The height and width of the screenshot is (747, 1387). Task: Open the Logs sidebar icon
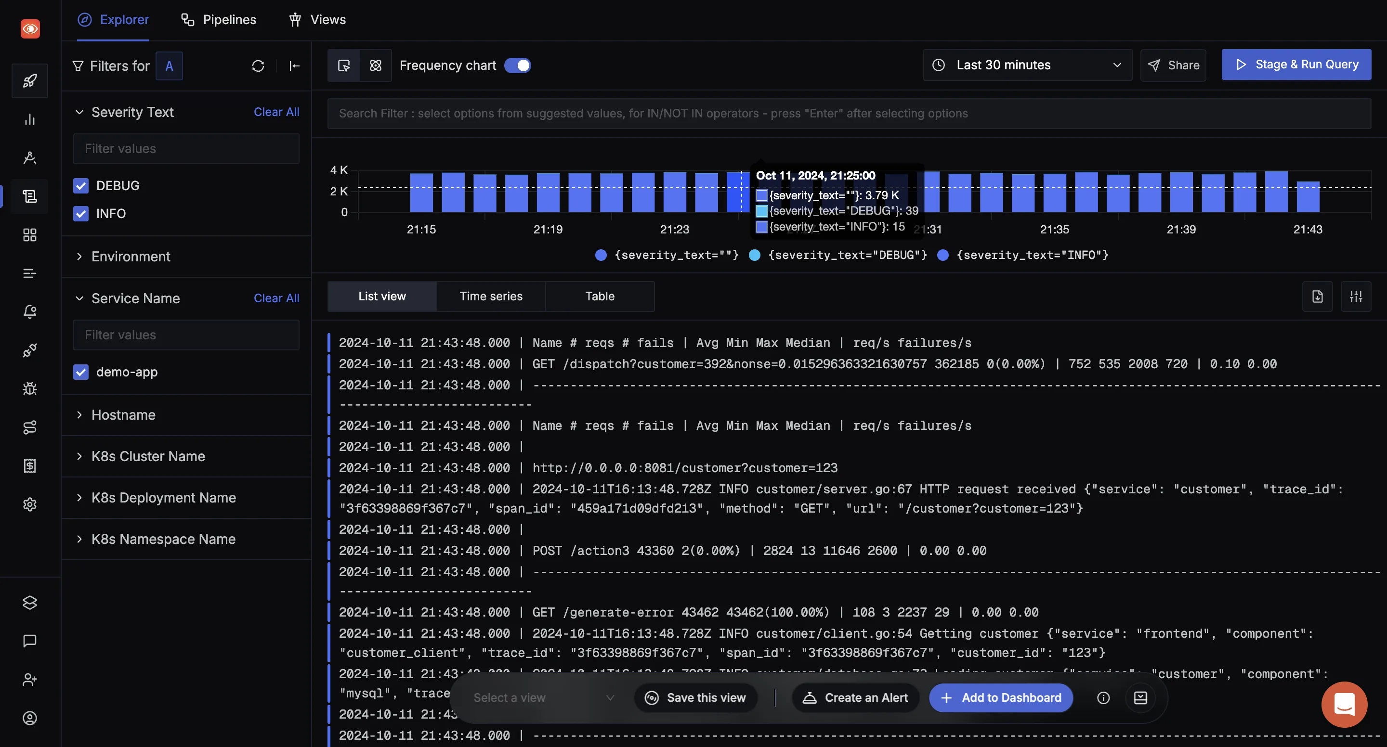[30, 196]
